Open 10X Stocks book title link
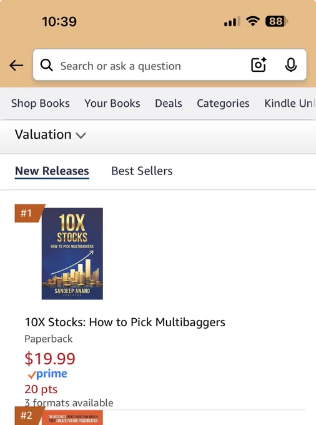316x425 pixels. [125, 322]
